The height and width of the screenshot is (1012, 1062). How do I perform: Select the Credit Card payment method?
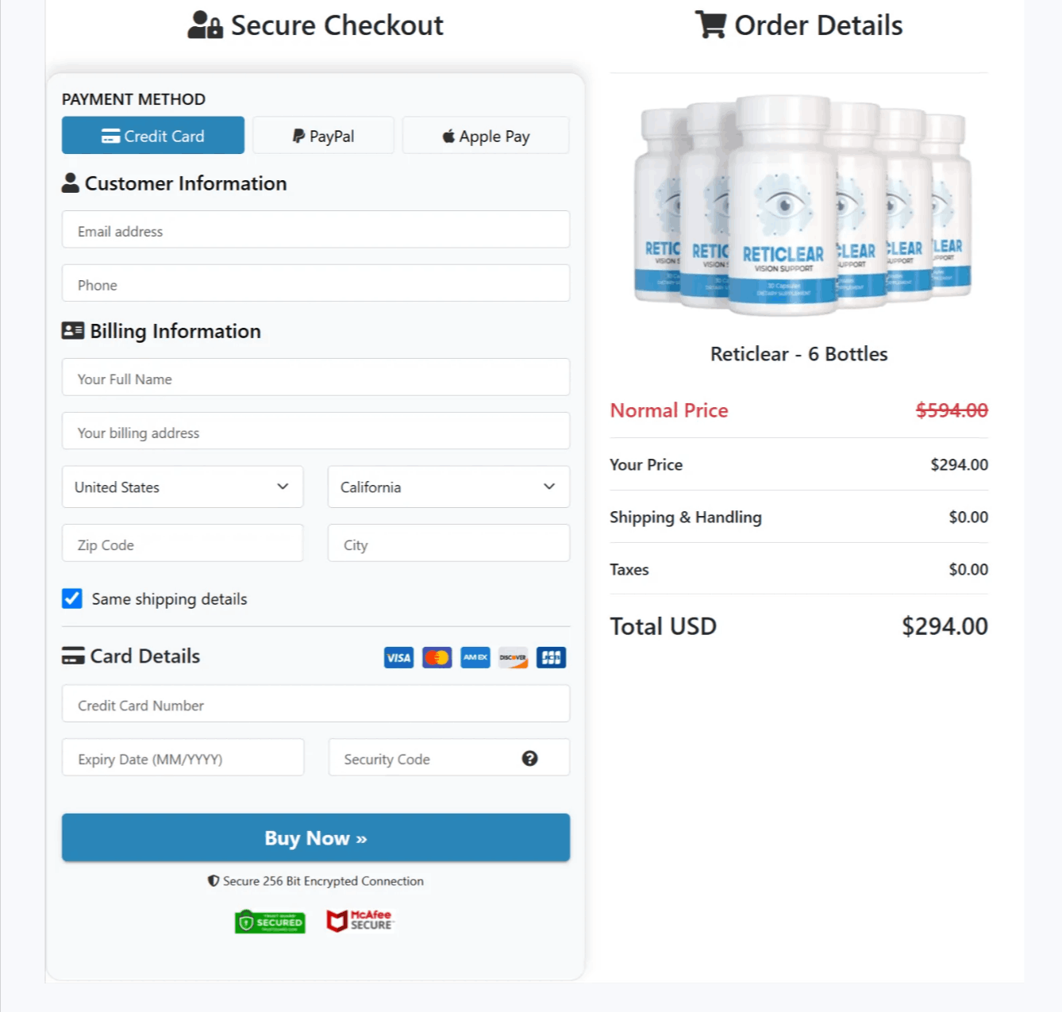pos(152,135)
